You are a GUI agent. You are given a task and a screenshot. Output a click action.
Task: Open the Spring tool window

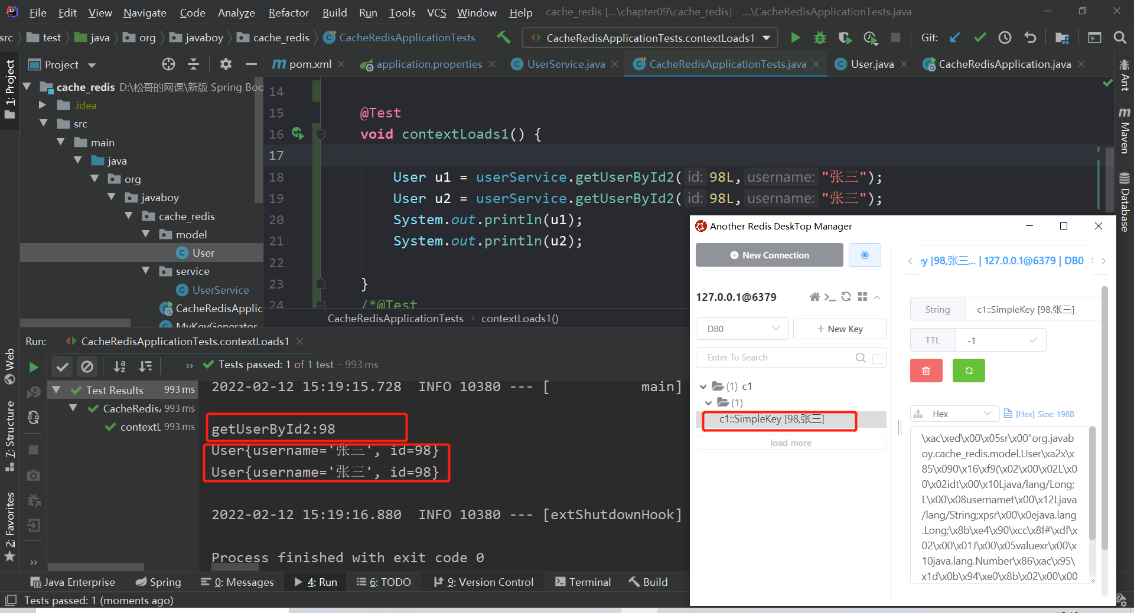(x=158, y=582)
